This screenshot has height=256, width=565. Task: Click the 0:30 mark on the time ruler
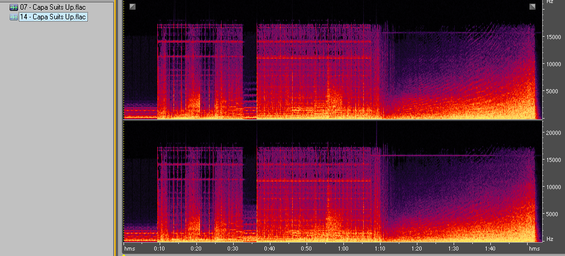point(233,249)
